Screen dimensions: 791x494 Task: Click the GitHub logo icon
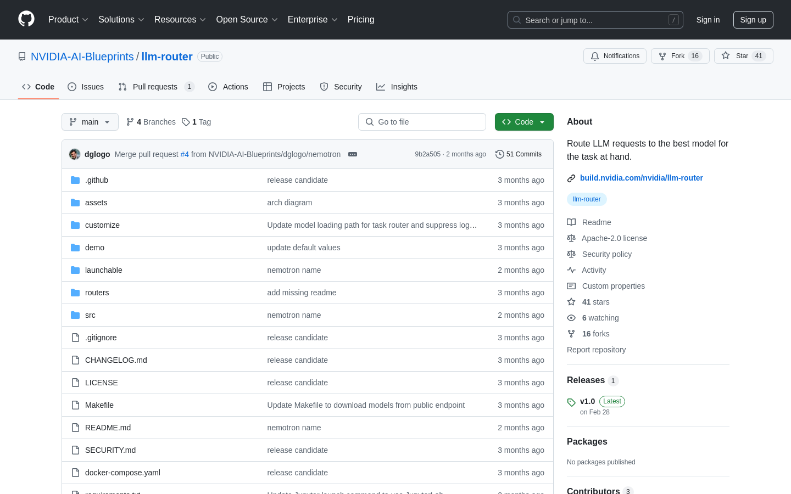point(26,19)
